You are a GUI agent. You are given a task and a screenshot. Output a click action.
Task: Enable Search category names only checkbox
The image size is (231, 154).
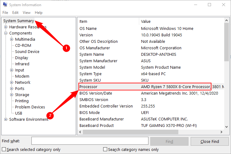105,149
